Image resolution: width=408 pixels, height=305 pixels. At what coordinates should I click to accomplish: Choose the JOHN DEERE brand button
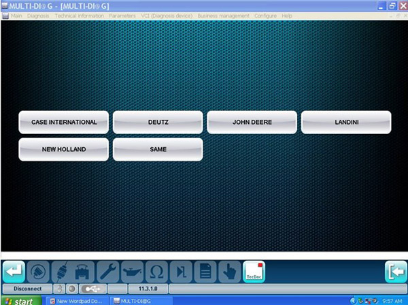[252, 123]
